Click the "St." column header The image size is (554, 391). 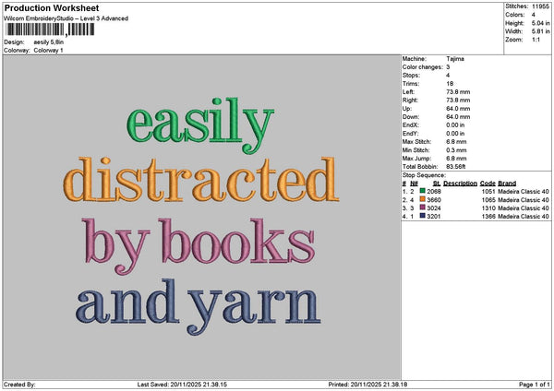[x=437, y=184]
